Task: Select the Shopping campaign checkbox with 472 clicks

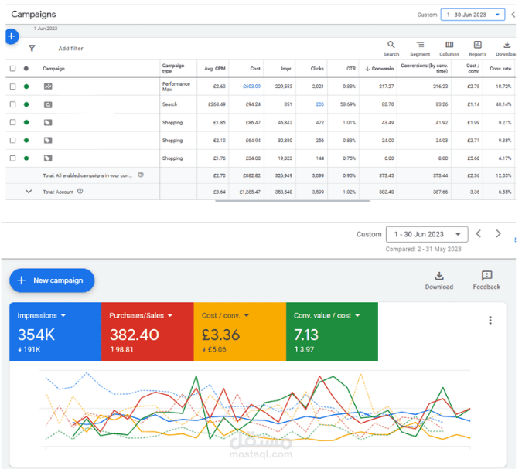Action: [x=12, y=122]
